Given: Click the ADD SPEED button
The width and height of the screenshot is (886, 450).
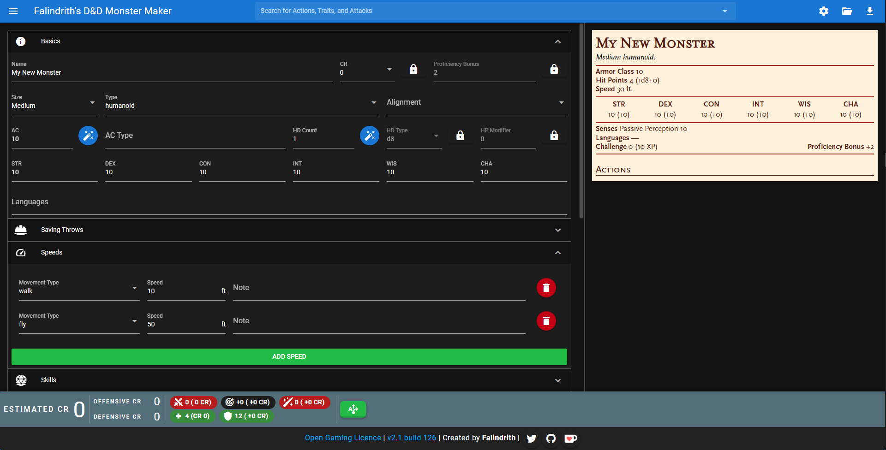Looking at the screenshot, I should pos(289,356).
